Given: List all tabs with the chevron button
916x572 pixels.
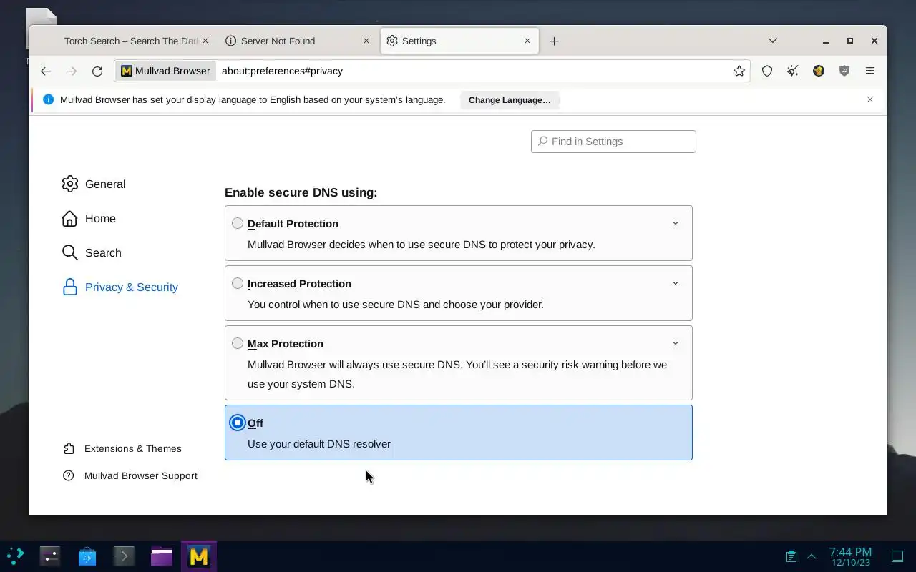Looking at the screenshot, I should (773, 41).
